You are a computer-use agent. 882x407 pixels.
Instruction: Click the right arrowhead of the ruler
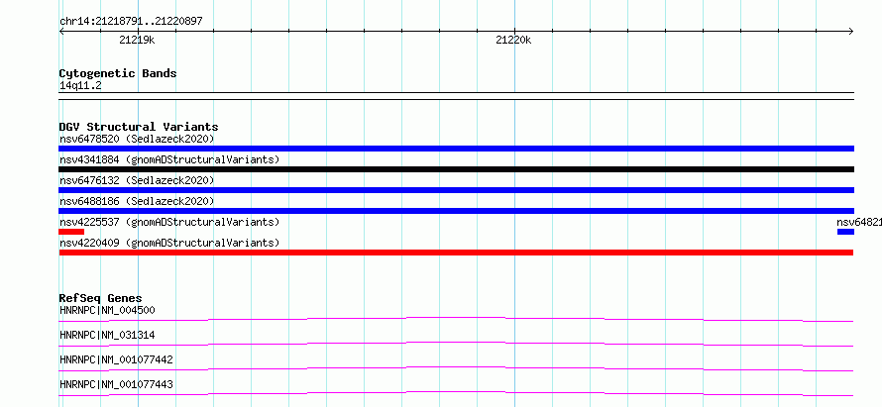point(850,32)
